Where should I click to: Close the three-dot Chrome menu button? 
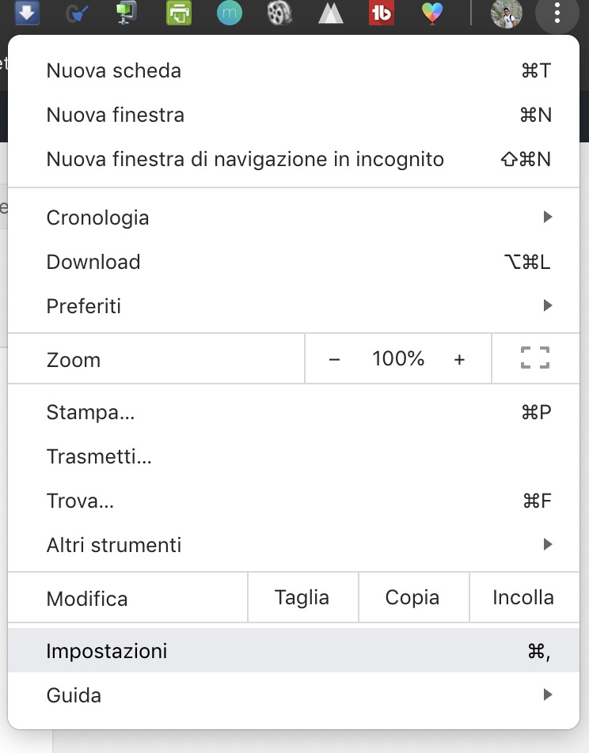point(558,13)
